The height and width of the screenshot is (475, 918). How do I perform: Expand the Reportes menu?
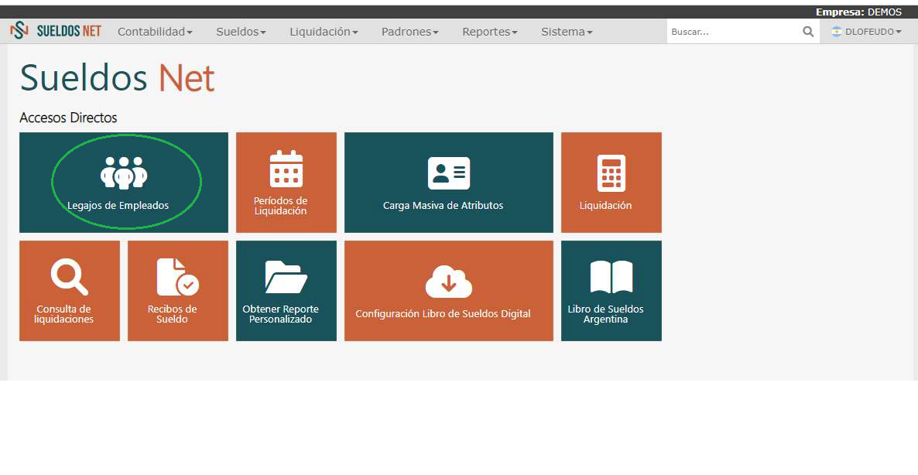click(490, 32)
